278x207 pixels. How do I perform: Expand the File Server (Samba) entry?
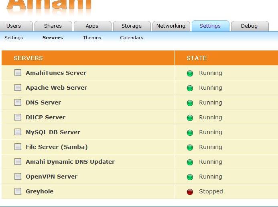(57, 147)
